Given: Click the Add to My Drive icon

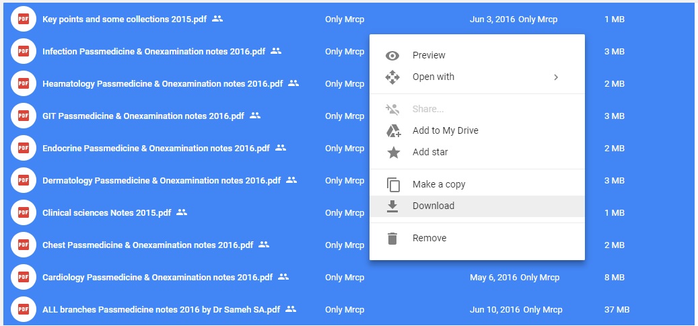Looking at the screenshot, I should (392, 131).
